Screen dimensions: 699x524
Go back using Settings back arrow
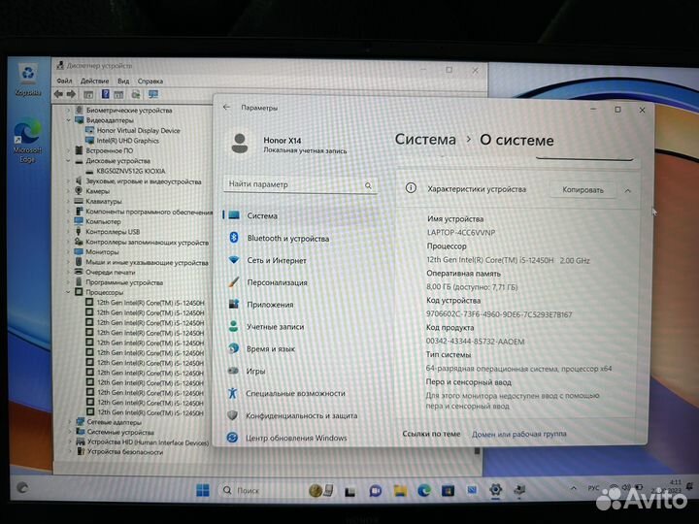226,107
